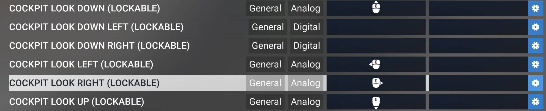Click mouse-down binding for Cockpit Look Up
The height and width of the screenshot is (111, 546).
376,102
